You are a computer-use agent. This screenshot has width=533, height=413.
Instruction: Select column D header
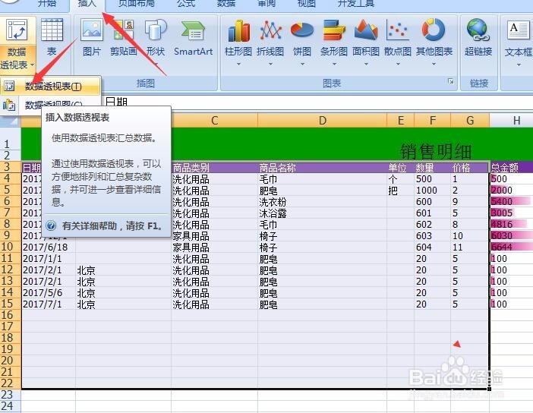[x=322, y=120]
